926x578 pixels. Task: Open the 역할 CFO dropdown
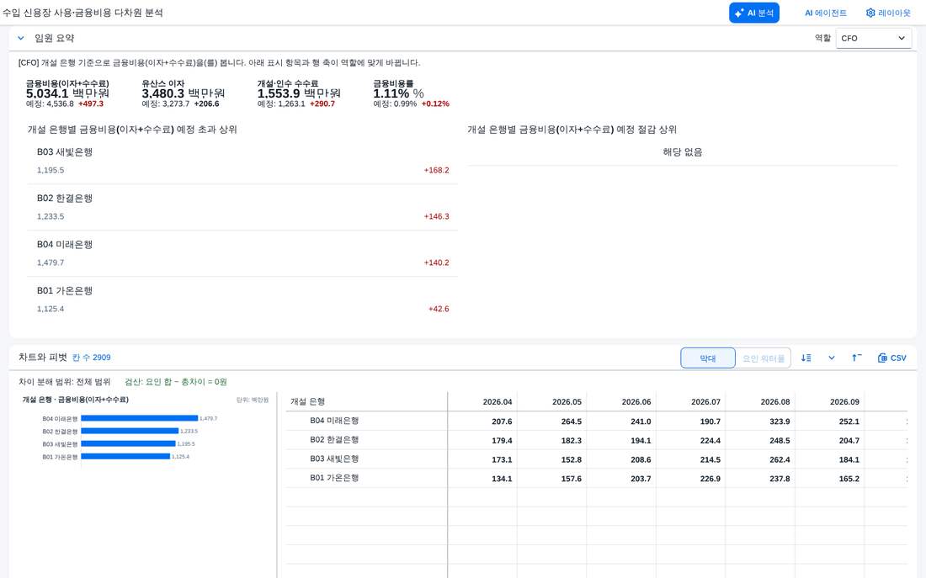tap(873, 39)
